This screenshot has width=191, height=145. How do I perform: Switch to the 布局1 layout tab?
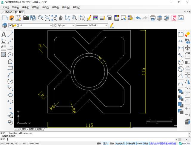point(32,129)
